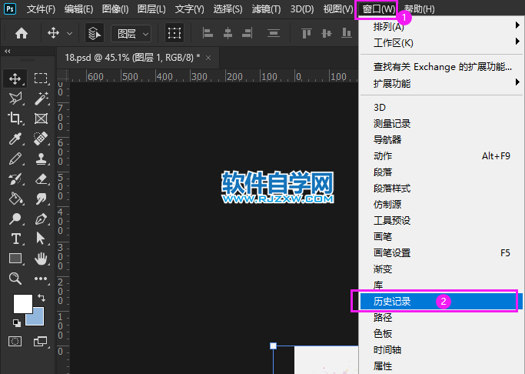Open the 图层(L) menu
Image resolution: width=525 pixels, height=374 pixels.
pyautogui.click(x=151, y=9)
